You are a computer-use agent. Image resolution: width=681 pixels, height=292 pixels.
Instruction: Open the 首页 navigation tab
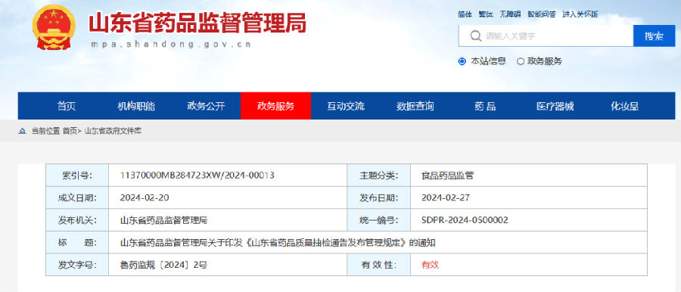[x=67, y=106]
